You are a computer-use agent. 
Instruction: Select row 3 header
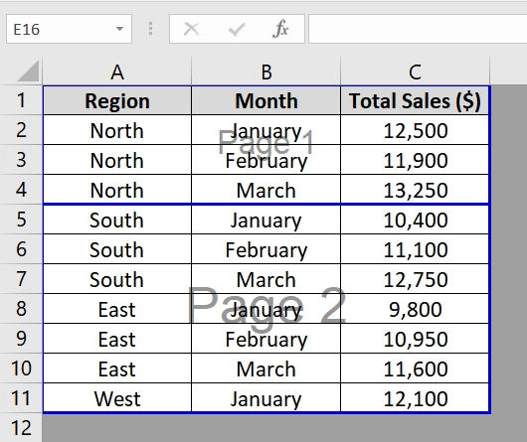click(x=21, y=160)
